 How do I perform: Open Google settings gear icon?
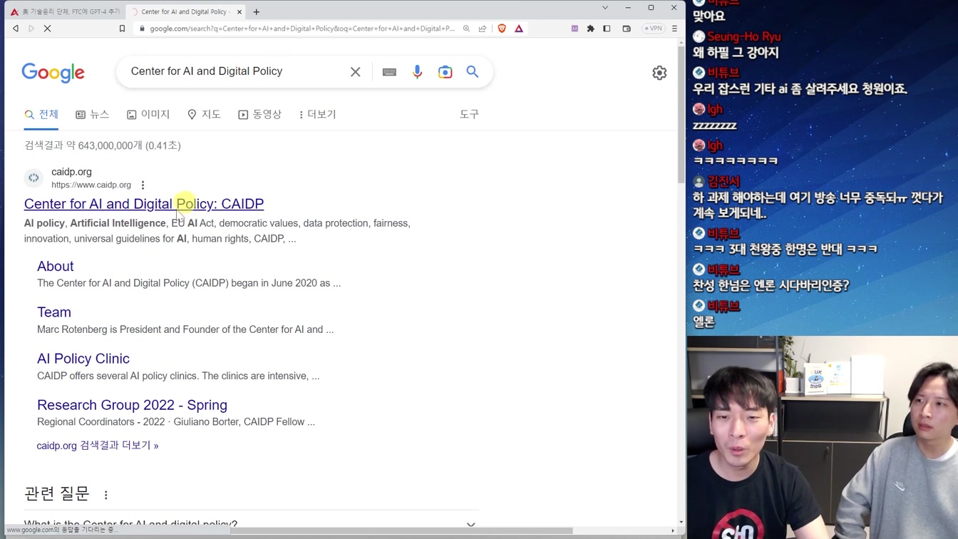[x=659, y=73]
